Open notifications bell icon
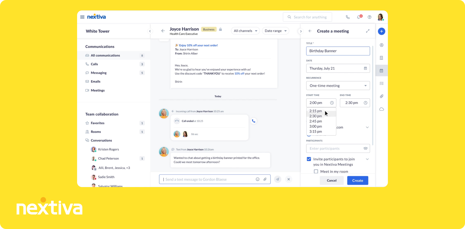Viewport: 465px width, 229px height. (x=359, y=17)
